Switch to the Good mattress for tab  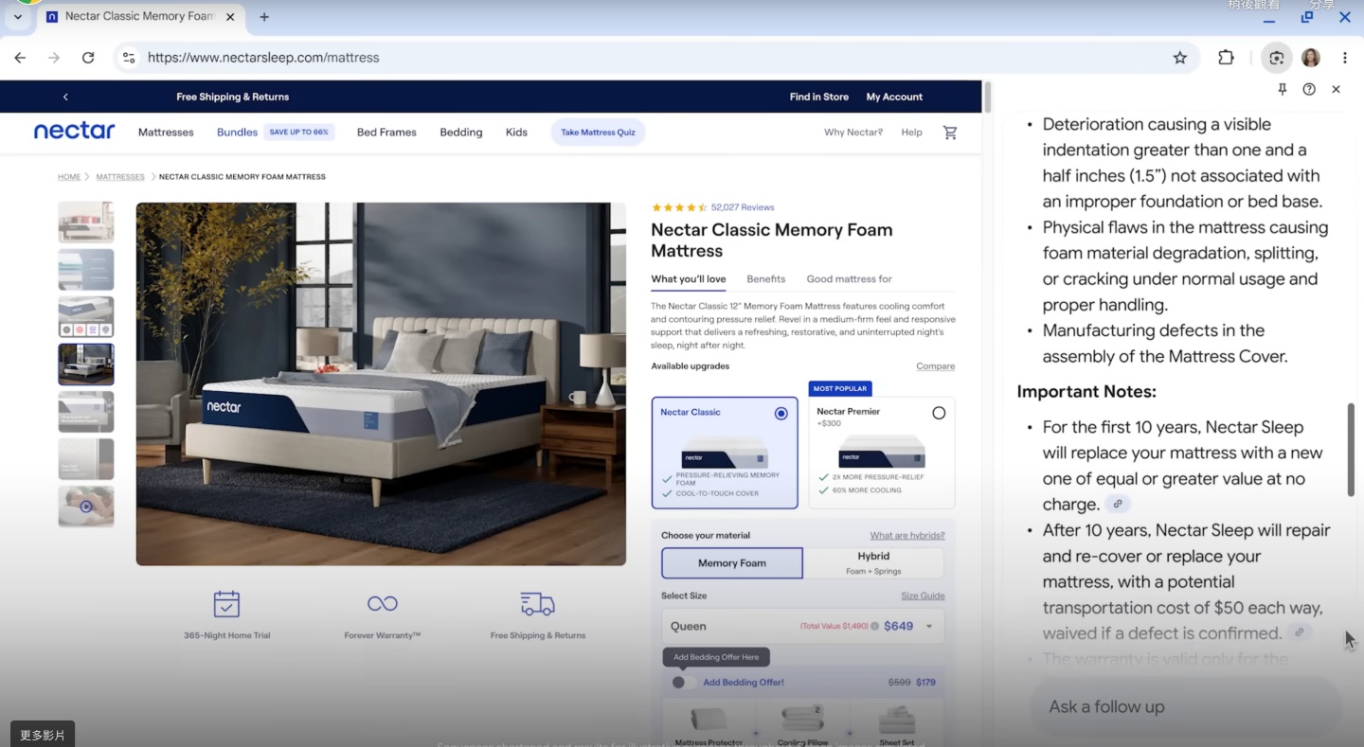coord(849,279)
